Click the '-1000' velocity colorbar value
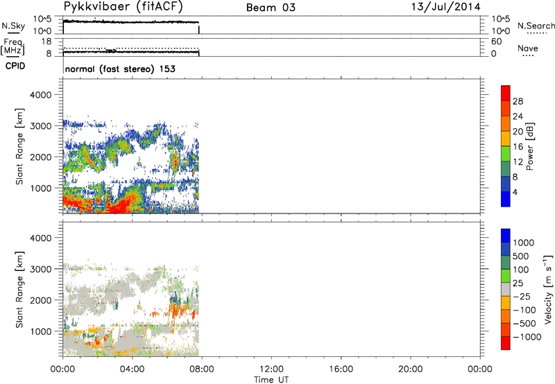 tap(527, 337)
